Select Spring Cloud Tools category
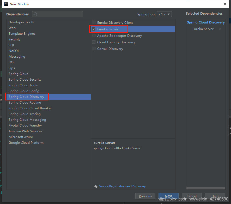 (48, 85)
